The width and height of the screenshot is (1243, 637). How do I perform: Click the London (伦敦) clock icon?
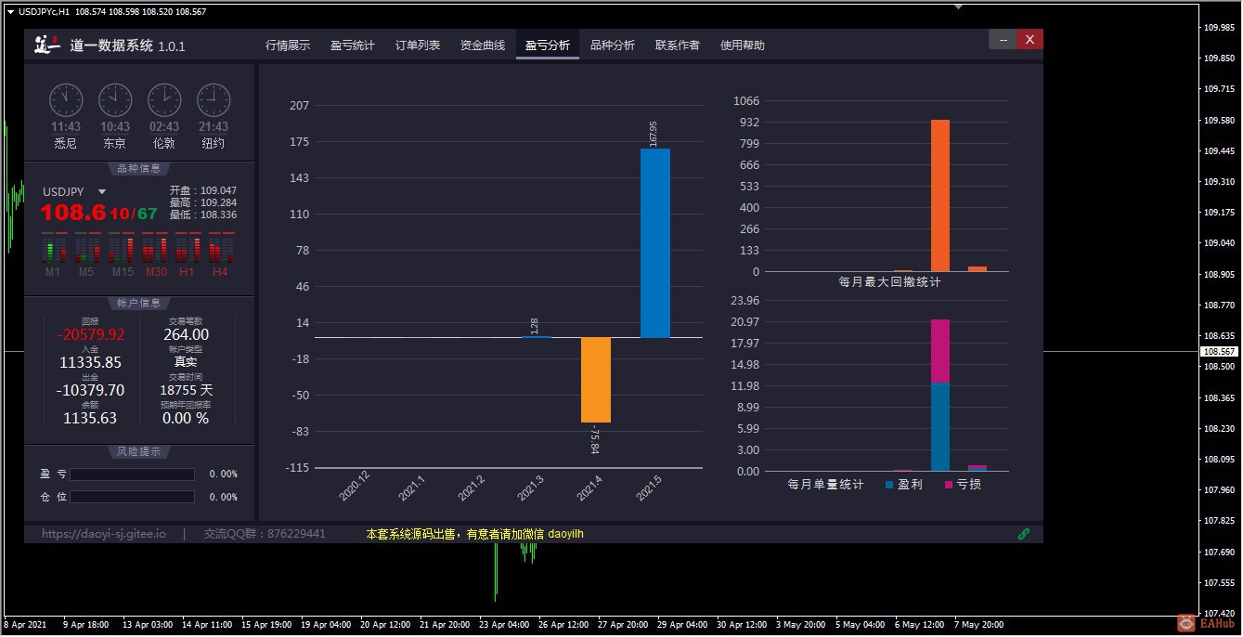[164, 100]
